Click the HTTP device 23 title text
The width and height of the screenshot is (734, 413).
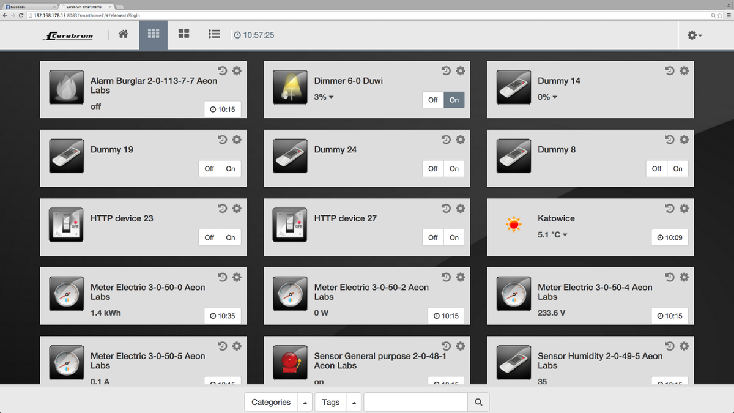tap(122, 218)
